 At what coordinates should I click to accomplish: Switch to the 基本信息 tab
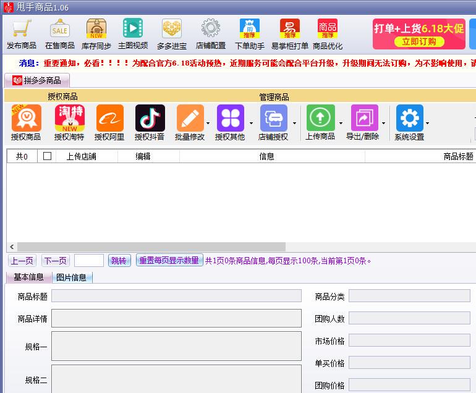[x=28, y=277]
